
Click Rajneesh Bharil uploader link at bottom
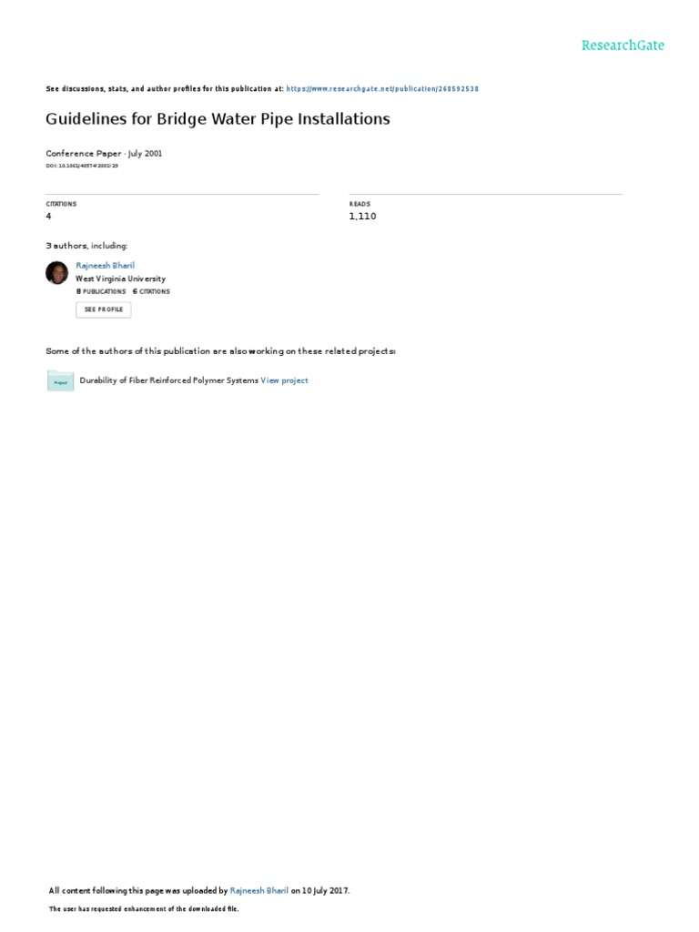(259, 890)
